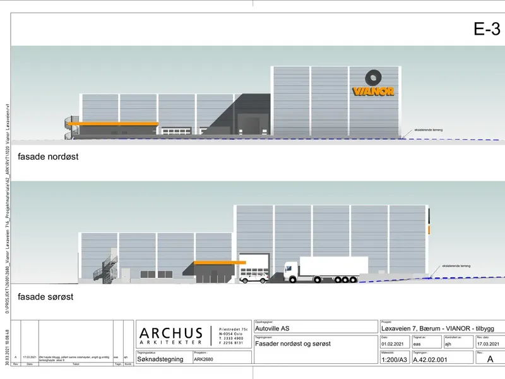Screen dimensions: 505x379
Task: Click checked-by initials 'ajh' in title block
Action: pos(448,344)
